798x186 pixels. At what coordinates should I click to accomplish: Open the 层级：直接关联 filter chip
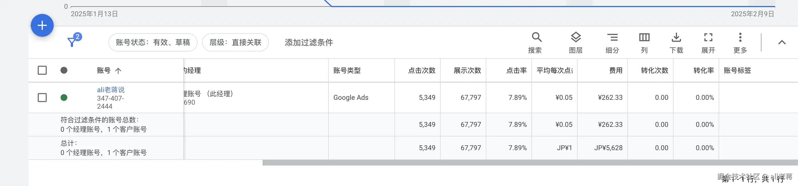pos(235,42)
